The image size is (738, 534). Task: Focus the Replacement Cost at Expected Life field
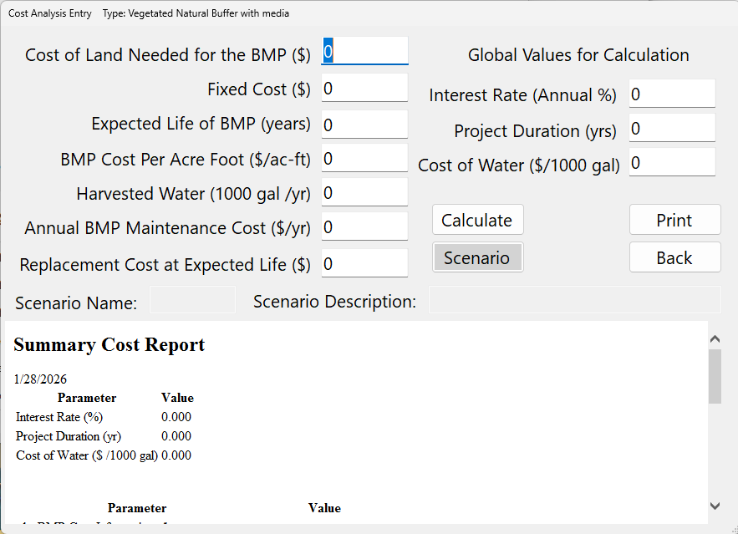(x=364, y=264)
